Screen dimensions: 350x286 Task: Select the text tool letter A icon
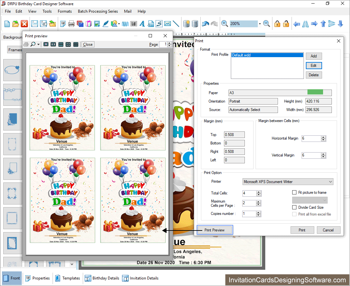point(142,24)
